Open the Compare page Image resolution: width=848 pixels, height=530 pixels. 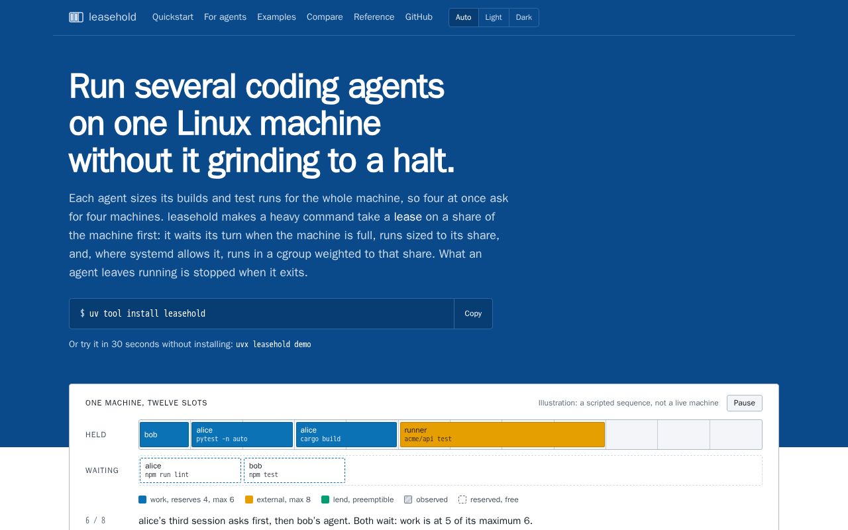pyautogui.click(x=325, y=17)
